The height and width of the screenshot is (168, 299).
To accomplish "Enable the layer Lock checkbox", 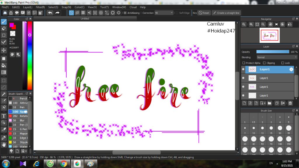I will [x=283, y=63].
